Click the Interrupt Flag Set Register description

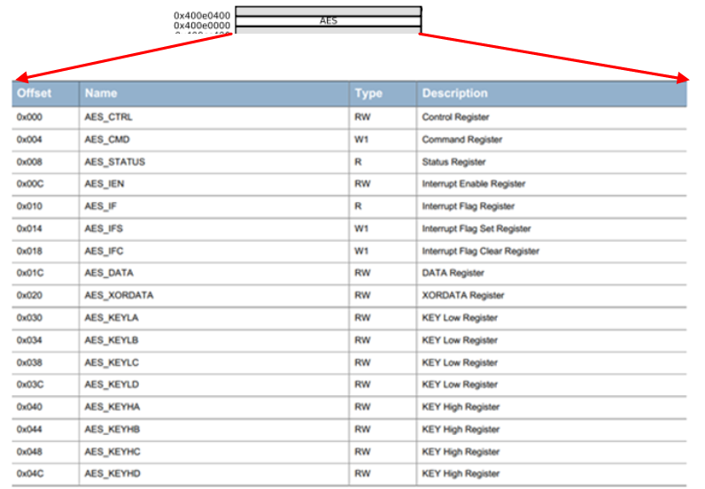pyautogui.click(x=476, y=229)
